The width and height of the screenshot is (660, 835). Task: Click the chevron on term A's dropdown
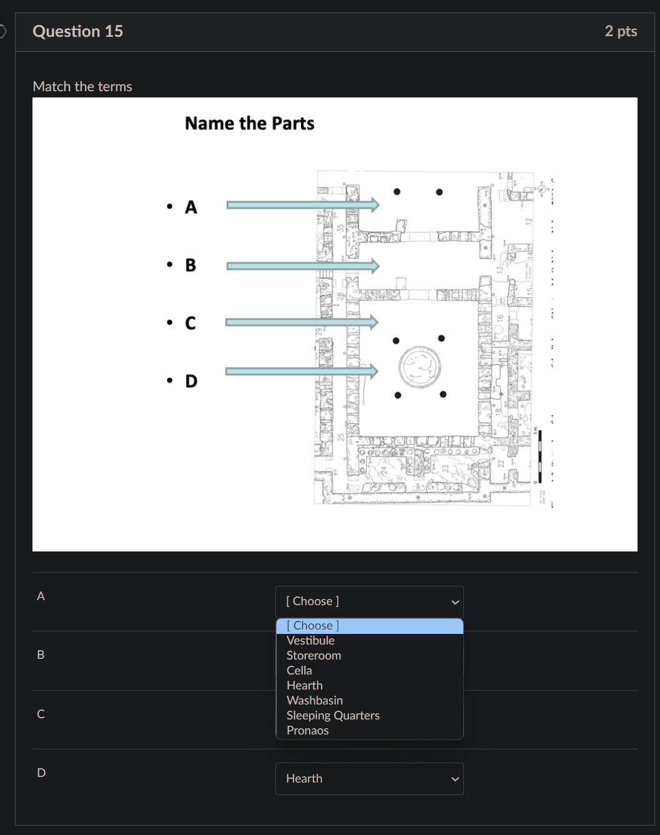(x=455, y=602)
